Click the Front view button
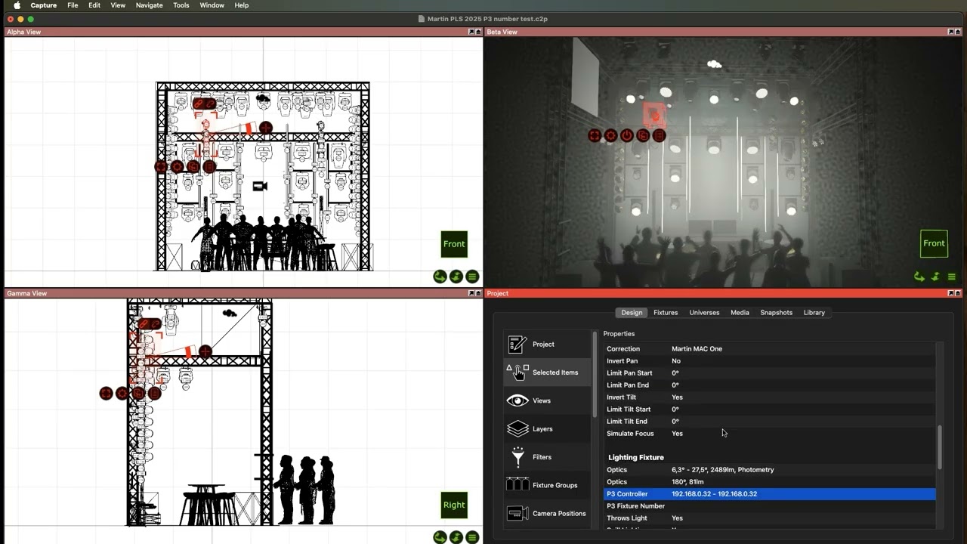The width and height of the screenshot is (967, 544). (454, 243)
